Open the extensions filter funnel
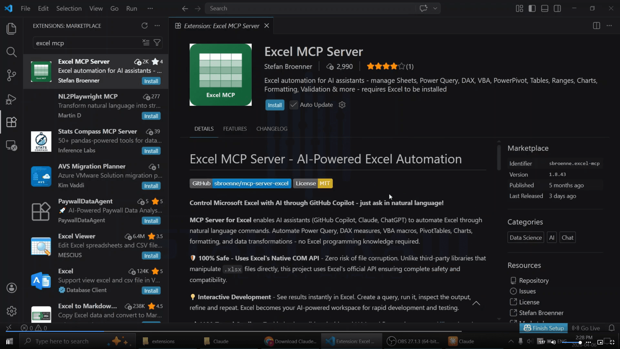The height and width of the screenshot is (349, 620). click(157, 42)
